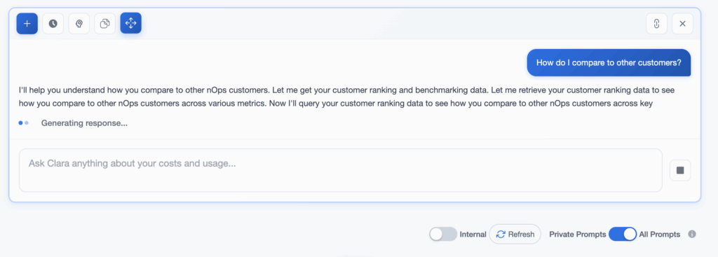
Task: Close the Clara chat panel
Action: [x=682, y=23]
